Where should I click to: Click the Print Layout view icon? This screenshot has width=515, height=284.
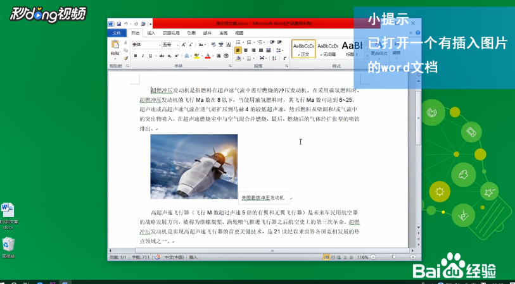pos(326,257)
